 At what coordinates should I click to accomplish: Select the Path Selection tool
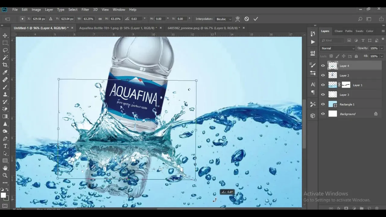click(5, 153)
